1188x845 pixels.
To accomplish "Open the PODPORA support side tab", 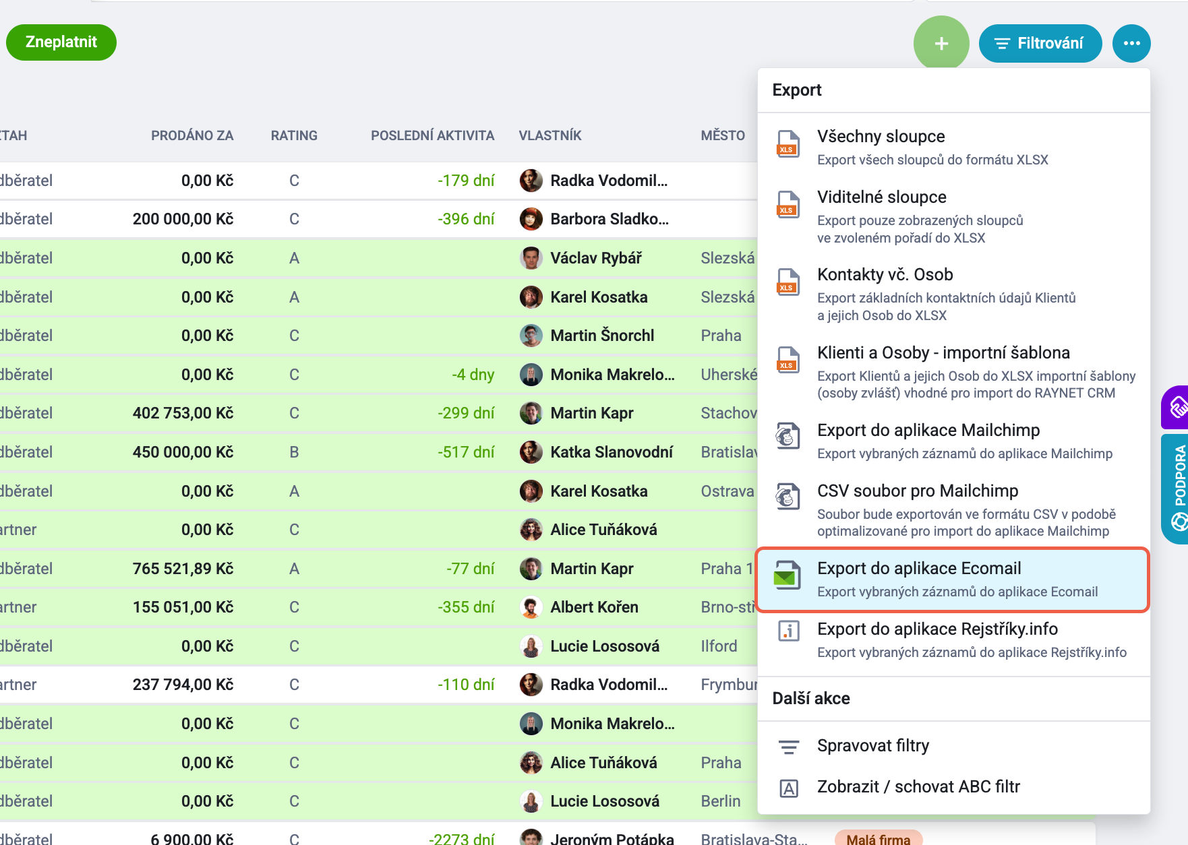I will [x=1177, y=489].
